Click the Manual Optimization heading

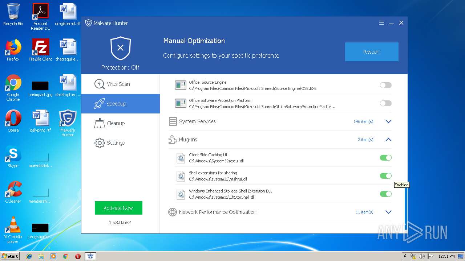click(194, 41)
